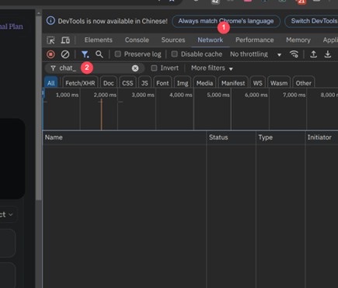The image size is (338, 288).
Task: Export HAR file download icon
Action: 328,54
